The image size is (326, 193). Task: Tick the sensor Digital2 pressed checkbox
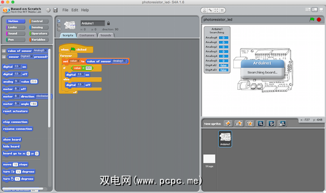pos(4,57)
